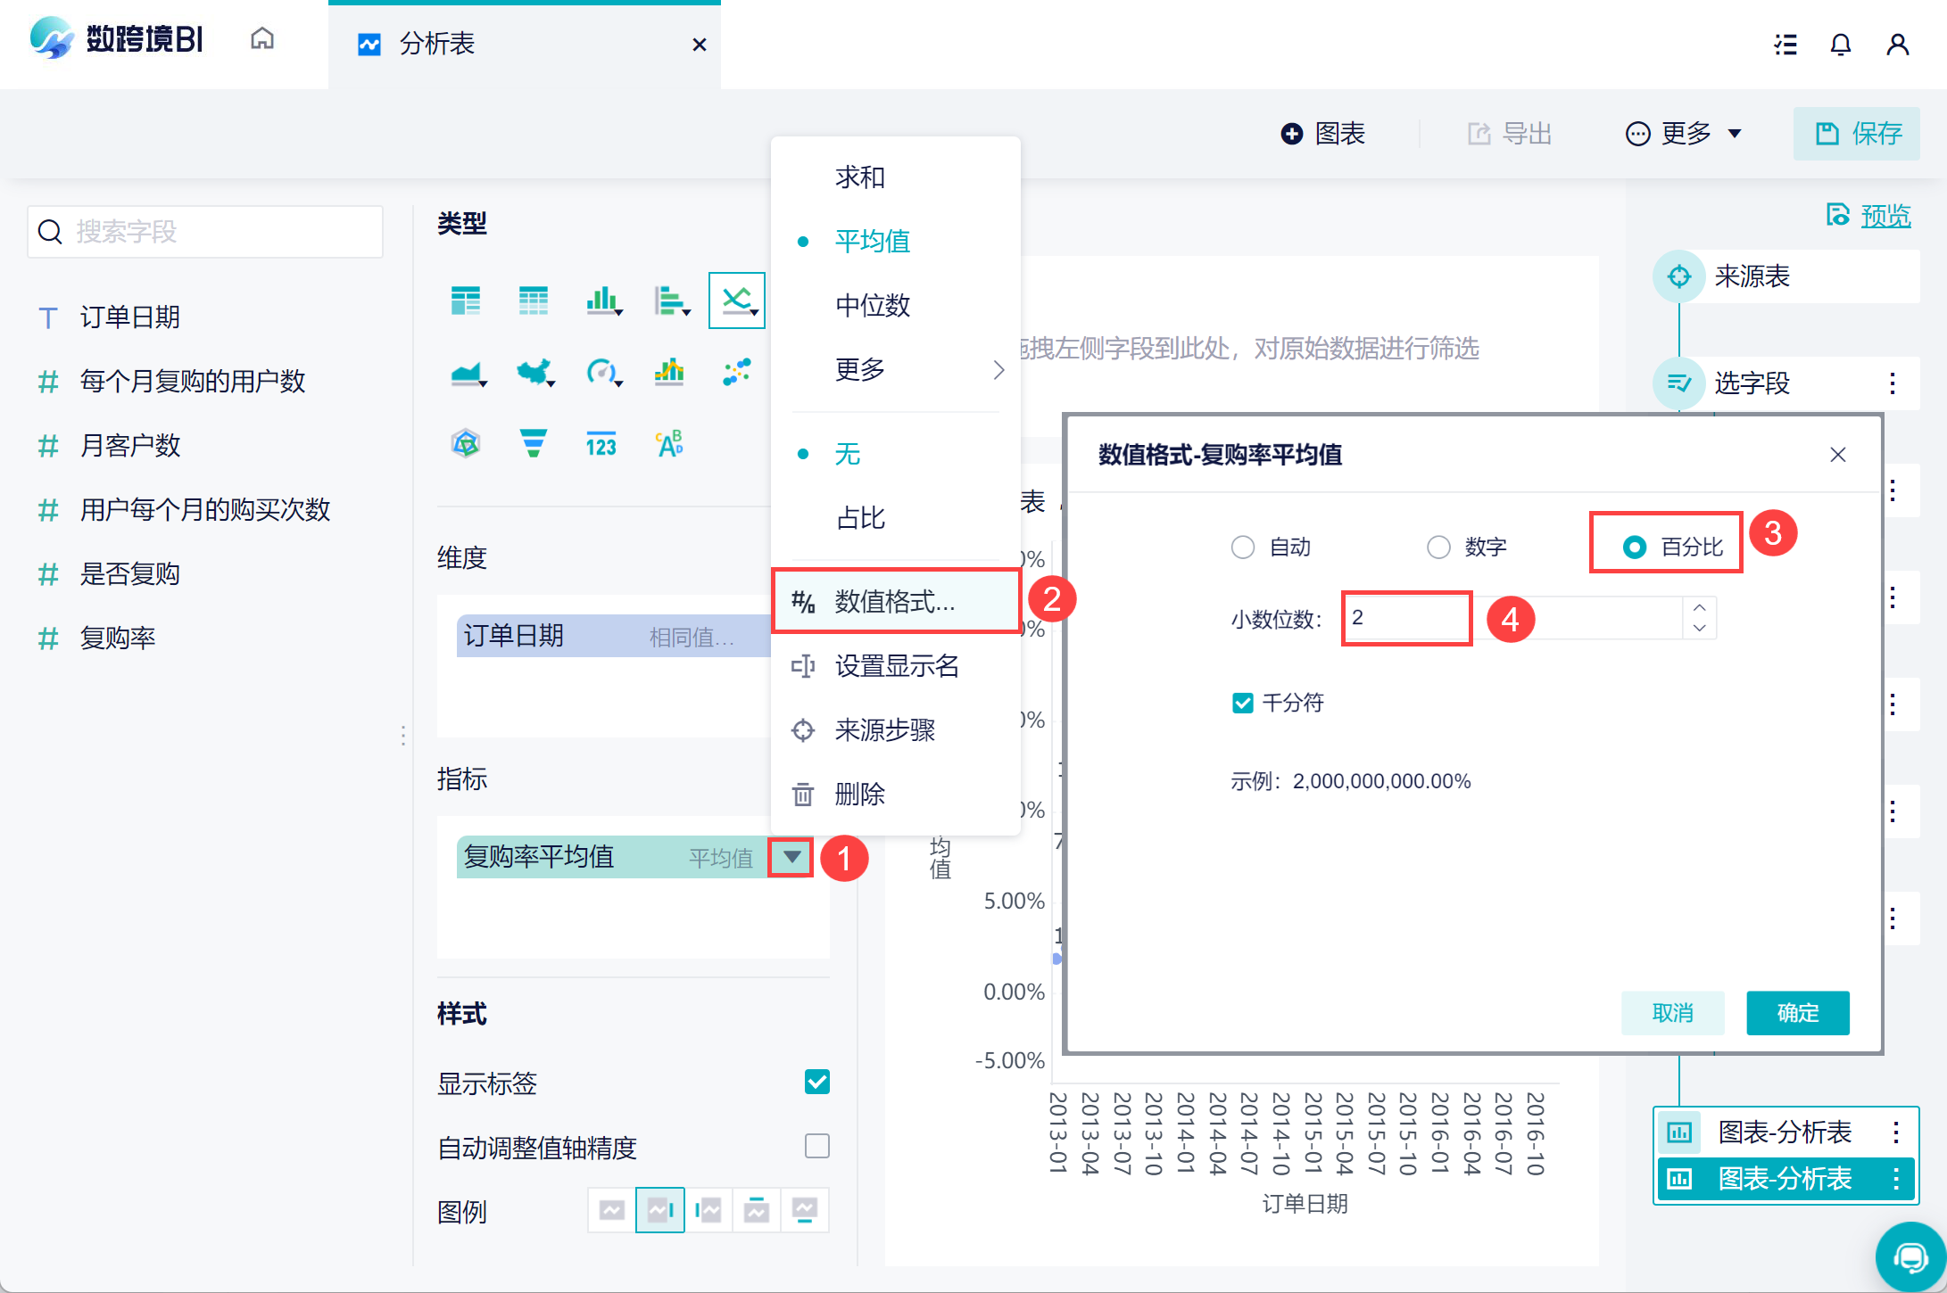The height and width of the screenshot is (1293, 1947).
Task: Open the 预览 link
Action: pos(1885,216)
